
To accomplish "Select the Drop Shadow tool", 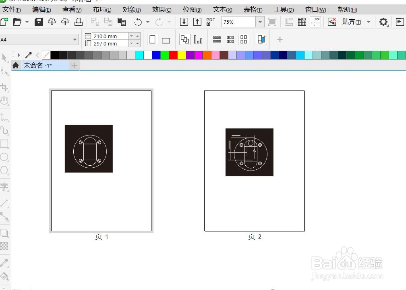I will [x=4, y=233].
